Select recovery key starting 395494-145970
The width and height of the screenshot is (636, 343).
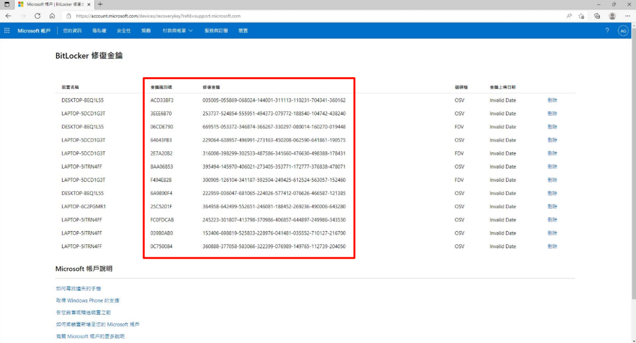(274, 166)
